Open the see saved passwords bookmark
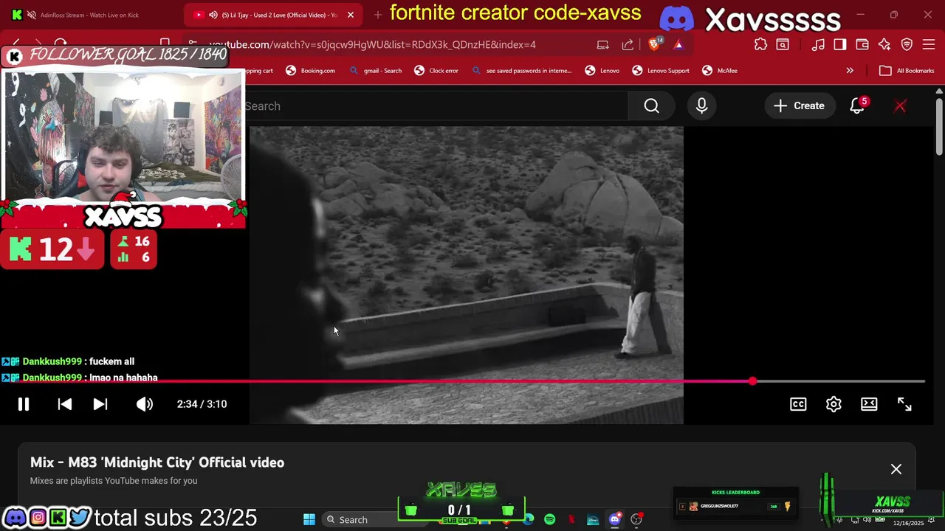945x531 pixels. tap(521, 71)
